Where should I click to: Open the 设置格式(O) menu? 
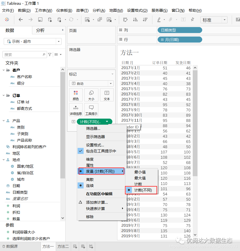pos(137,11)
